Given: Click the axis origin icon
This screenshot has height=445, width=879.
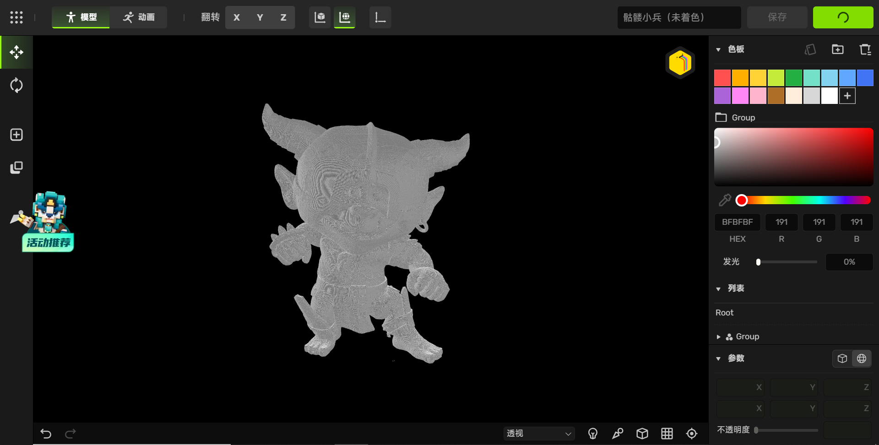Looking at the screenshot, I should coord(380,17).
